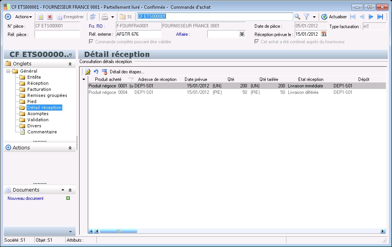The width and height of the screenshot is (392, 247).
Task: Go to the previous record
Action: (x=362, y=17)
